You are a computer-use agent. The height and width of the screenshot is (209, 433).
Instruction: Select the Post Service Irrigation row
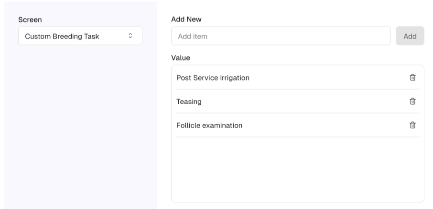(x=213, y=78)
